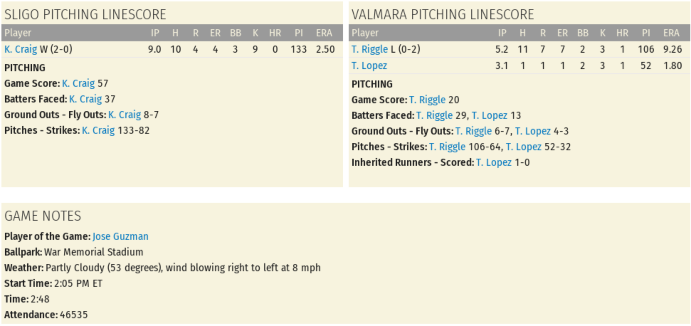Open T. Riggle link with Ground Outs 6-7

(473, 131)
